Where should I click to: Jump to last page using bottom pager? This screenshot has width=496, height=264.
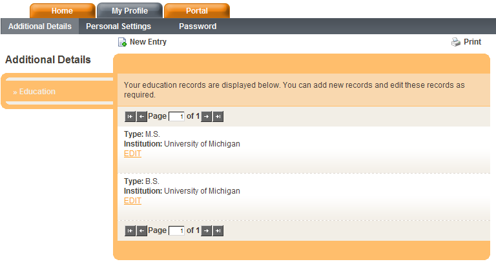tap(218, 230)
